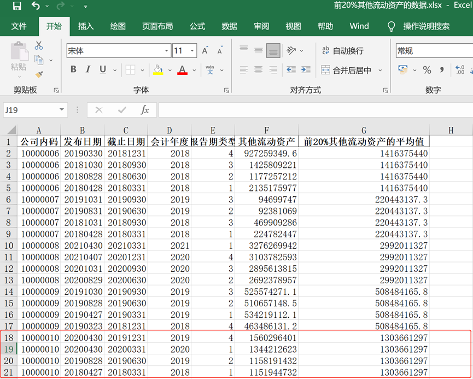Select the Format Painter brush icon

coord(39,74)
